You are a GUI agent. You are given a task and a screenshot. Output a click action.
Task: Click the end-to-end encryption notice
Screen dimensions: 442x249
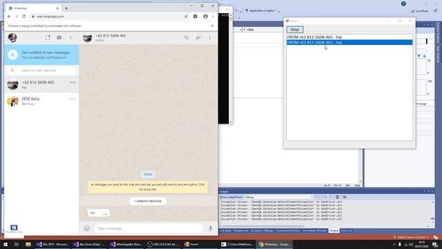(148, 187)
